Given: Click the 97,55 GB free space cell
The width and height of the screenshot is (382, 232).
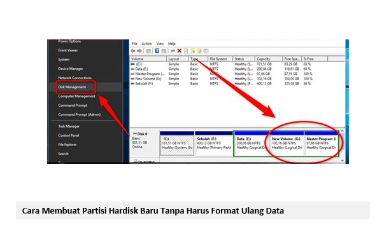Looking at the screenshot, I should (291, 74).
